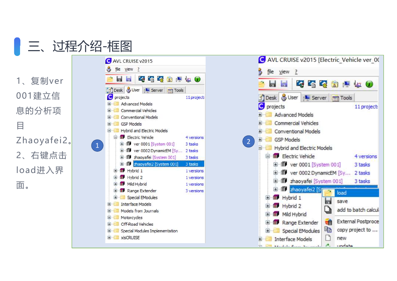Click the blue floppy save-as icon in left toolbar
397x281 pixels.
(129, 79)
